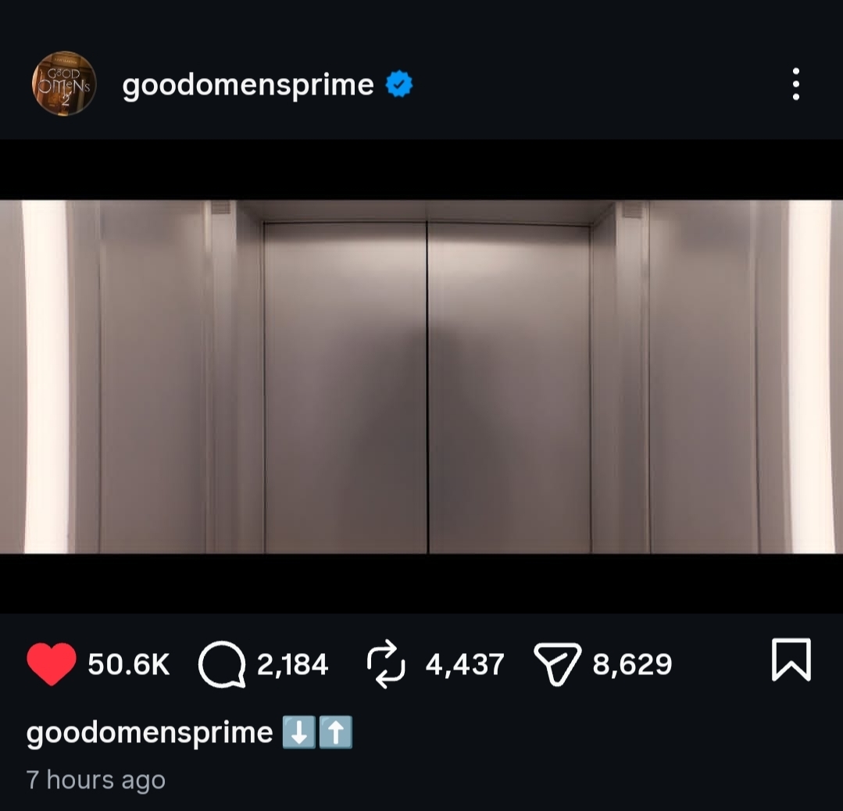Viewport: 843px width, 811px height.
Task: Click the 4,437 repost count
Action: (x=465, y=664)
